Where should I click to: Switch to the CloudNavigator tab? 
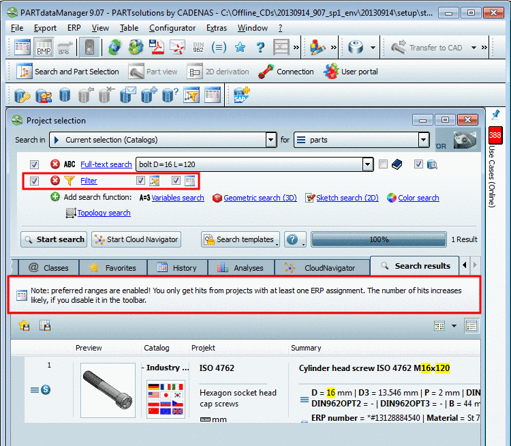coord(322,268)
